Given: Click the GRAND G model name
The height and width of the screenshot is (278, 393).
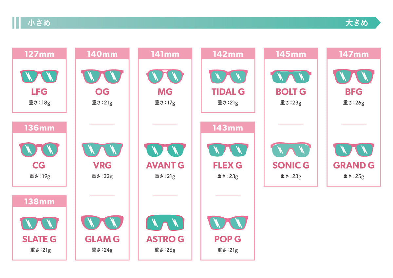Looking at the screenshot, I should 354,166.
